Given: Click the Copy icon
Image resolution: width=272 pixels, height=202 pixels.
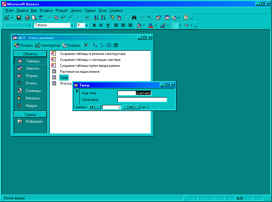Looking at the screenshot, I should click(x=57, y=18).
